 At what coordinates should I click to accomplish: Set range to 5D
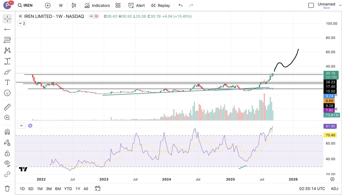pyautogui.click(x=31, y=189)
